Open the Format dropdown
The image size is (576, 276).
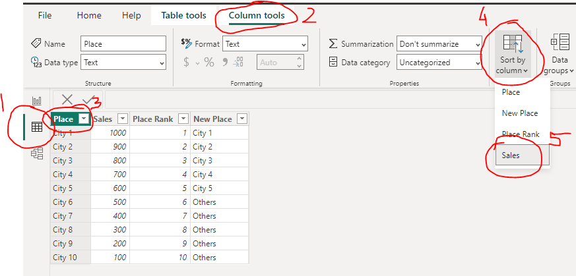pos(265,44)
